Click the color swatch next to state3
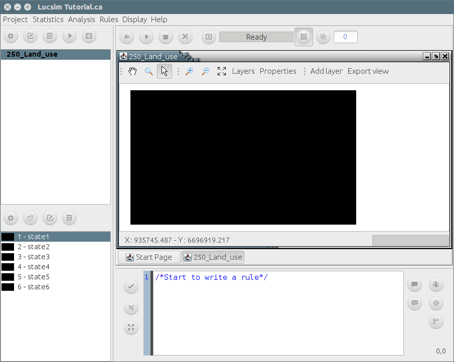The image size is (454, 362). pos(7,257)
